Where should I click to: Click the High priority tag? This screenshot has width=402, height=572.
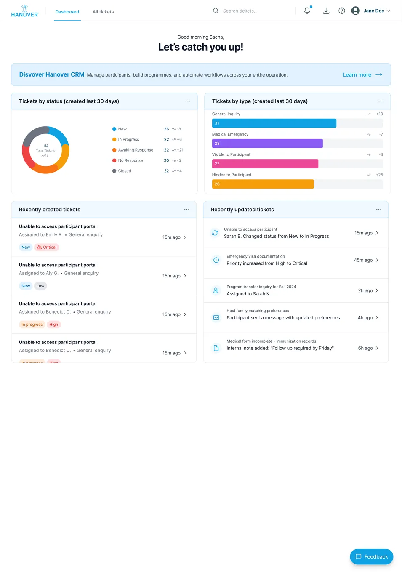pos(53,325)
